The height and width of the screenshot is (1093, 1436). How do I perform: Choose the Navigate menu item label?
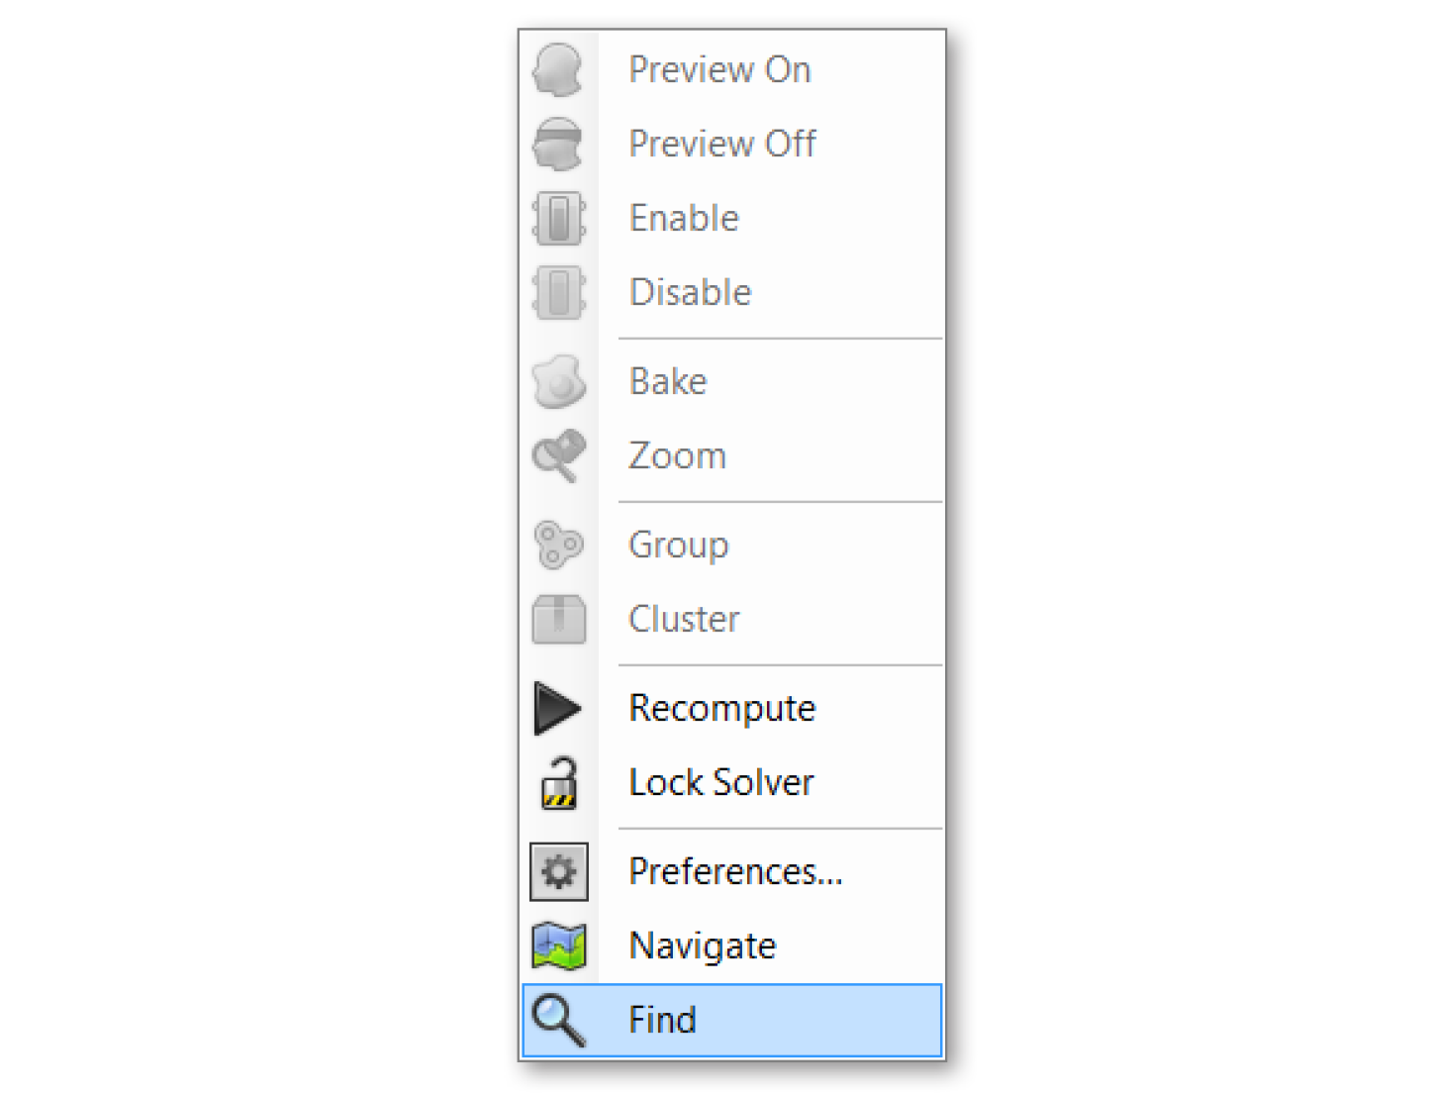703,945
